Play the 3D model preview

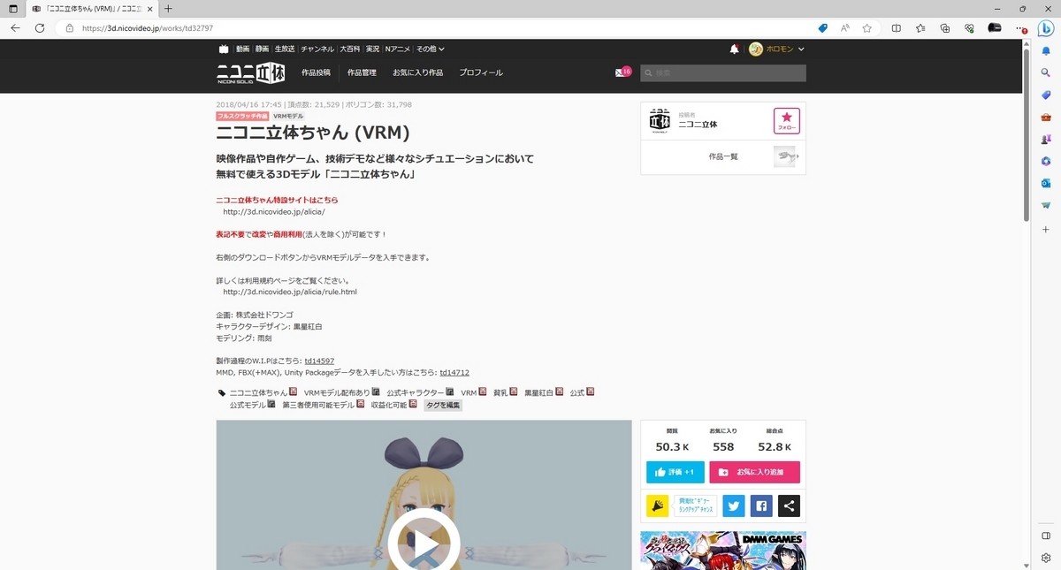[x=424, y=543]
